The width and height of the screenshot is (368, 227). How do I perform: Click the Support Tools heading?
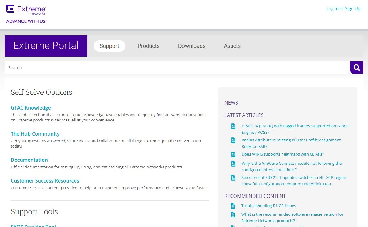34,212
